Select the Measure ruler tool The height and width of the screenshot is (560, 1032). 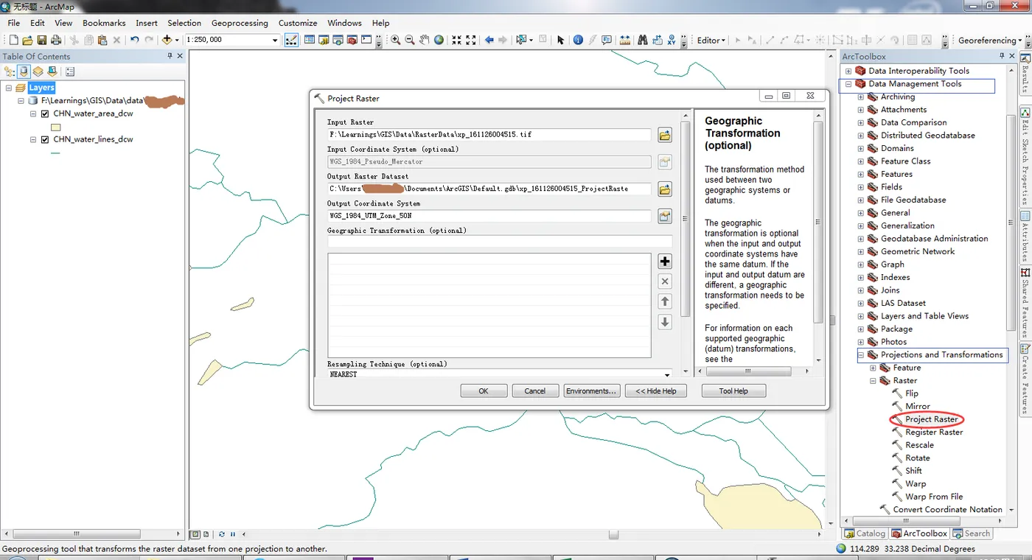[625, 40]
